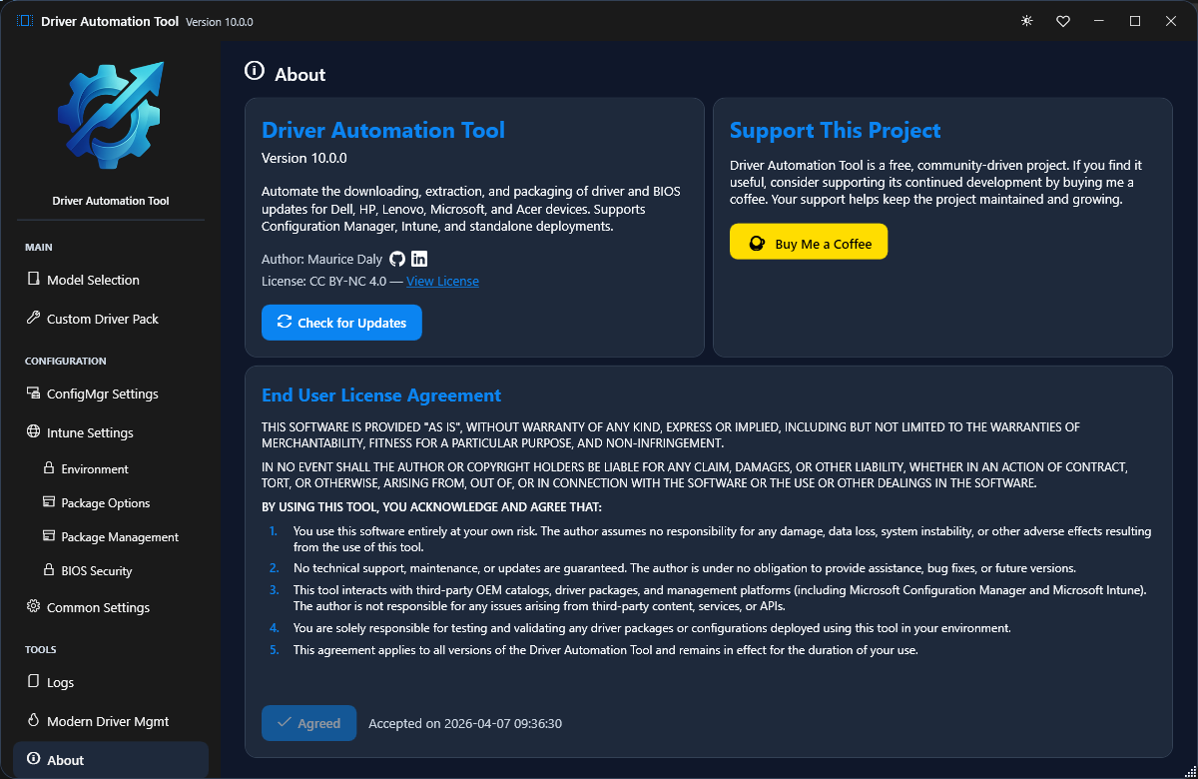Viewport: 1198px width, 779px height.
Task: Go to Modern Driver Mgmt
Action: tap(111, 721)
